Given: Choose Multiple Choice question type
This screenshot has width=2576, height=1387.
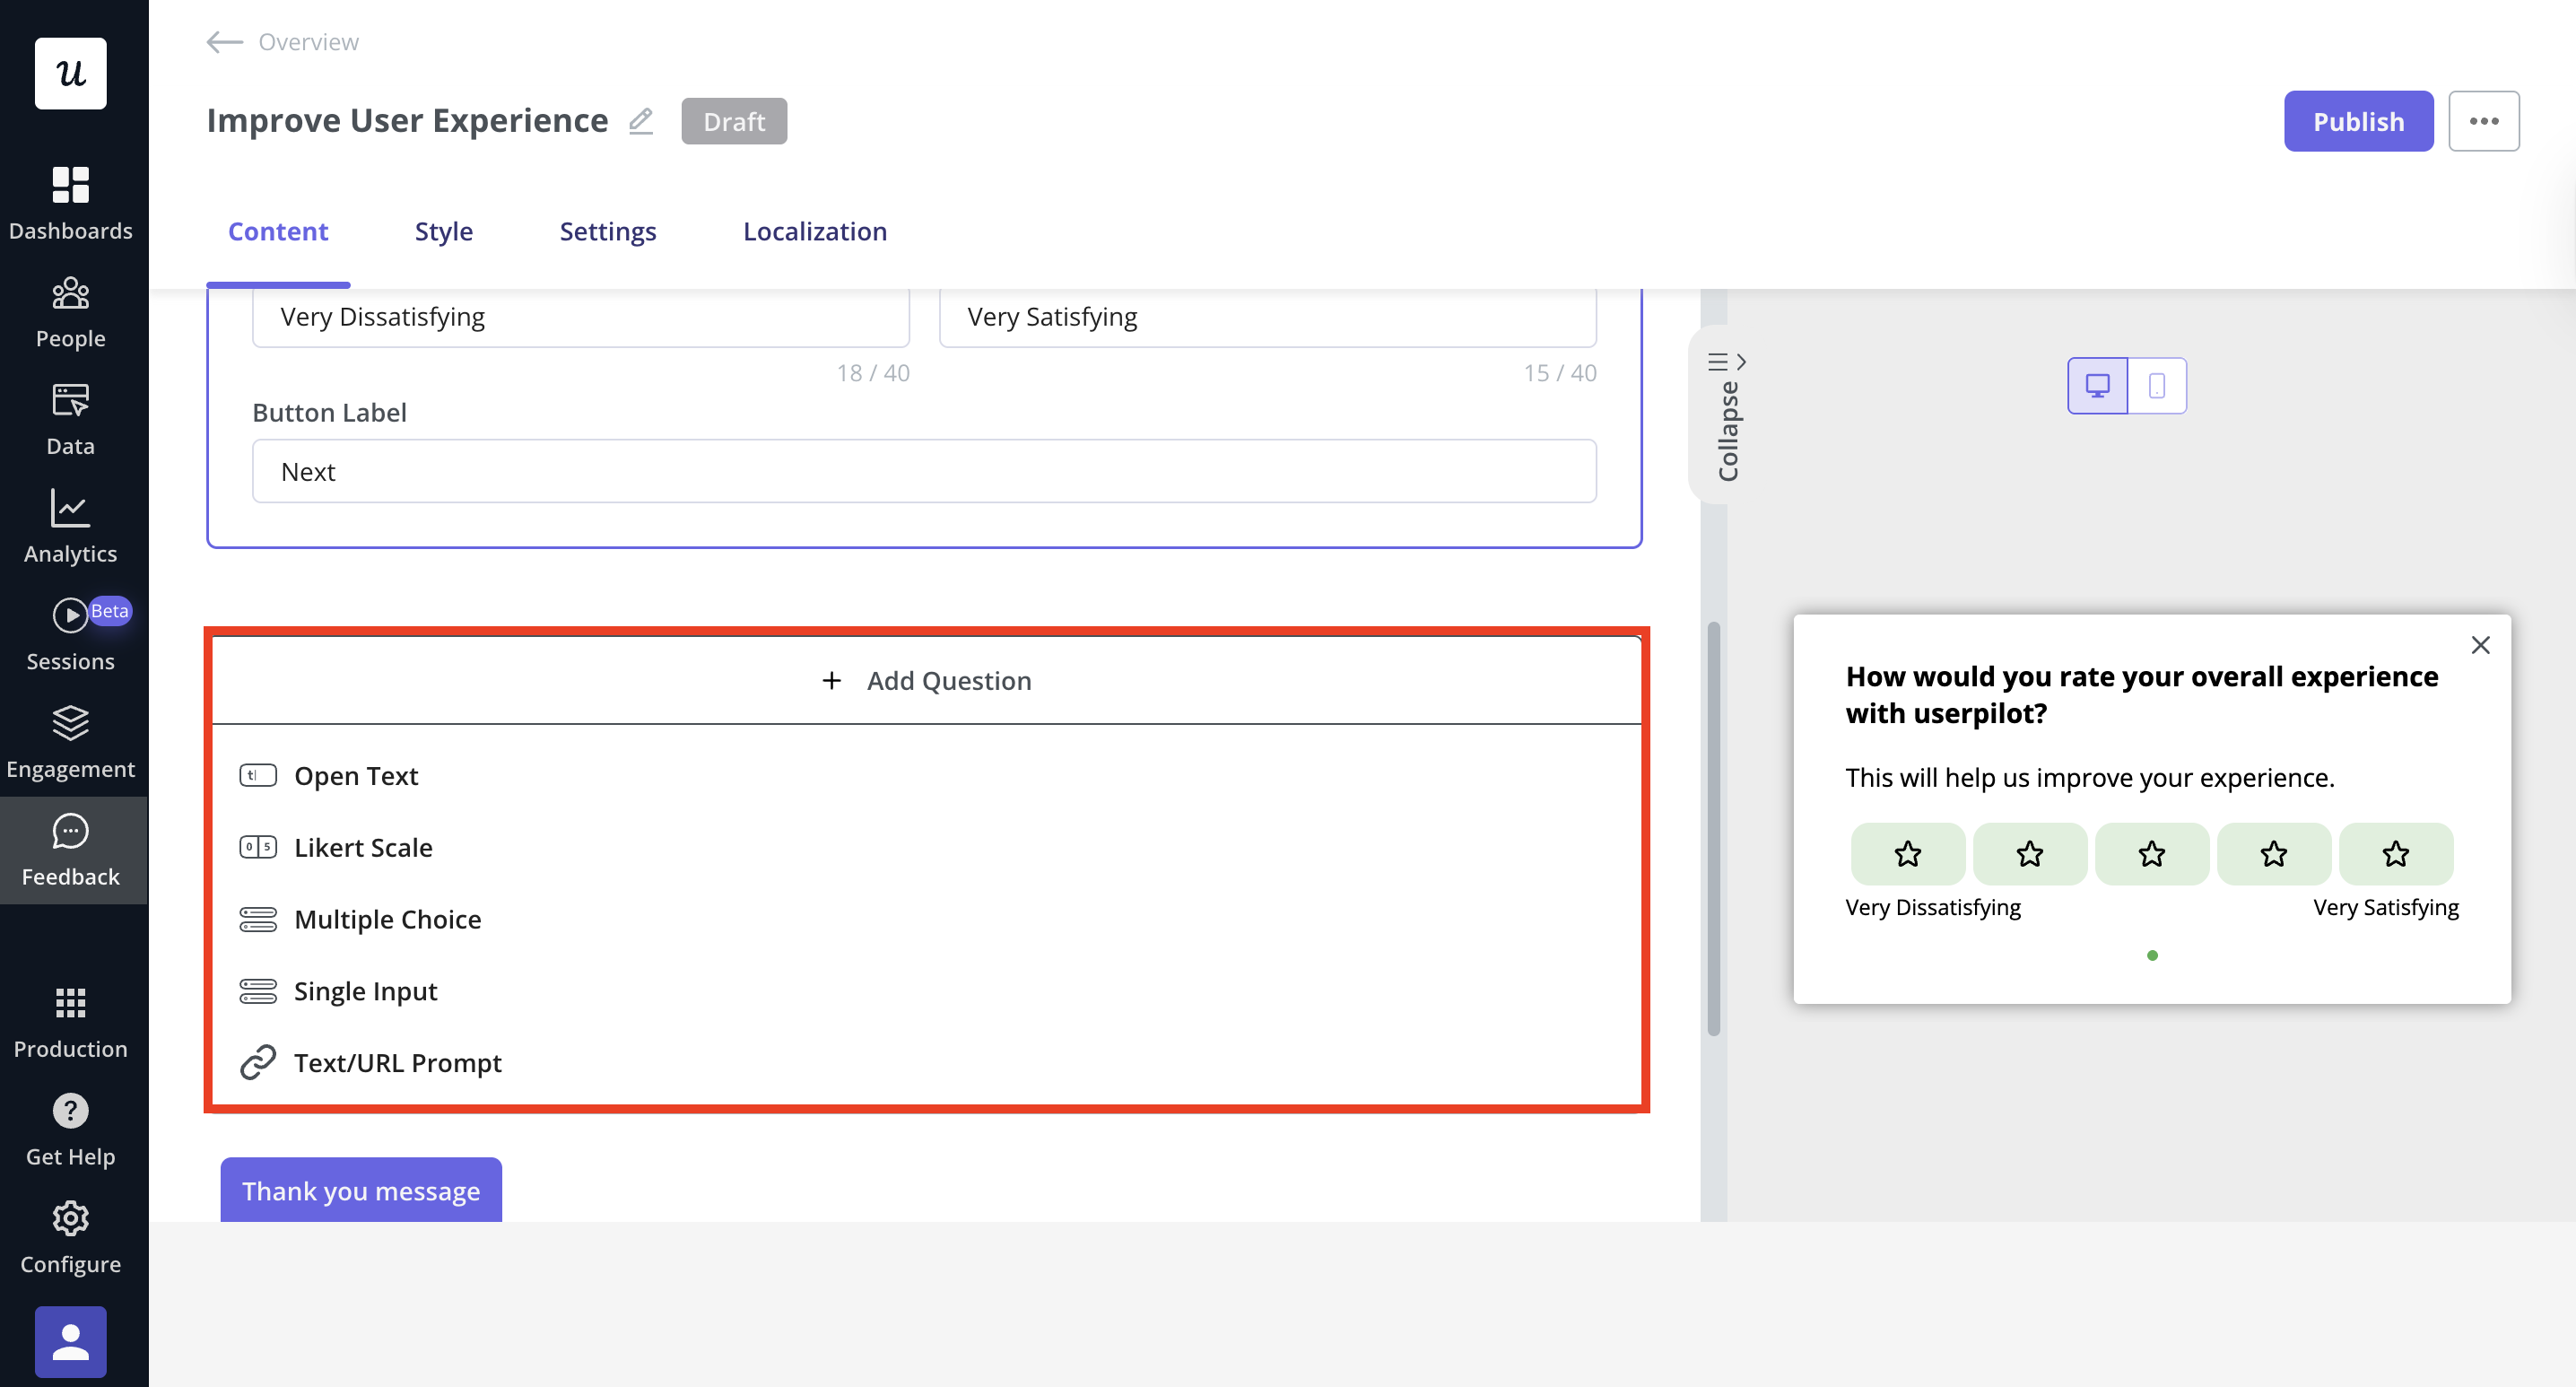Looking at the screenshot, I should 387,919.
